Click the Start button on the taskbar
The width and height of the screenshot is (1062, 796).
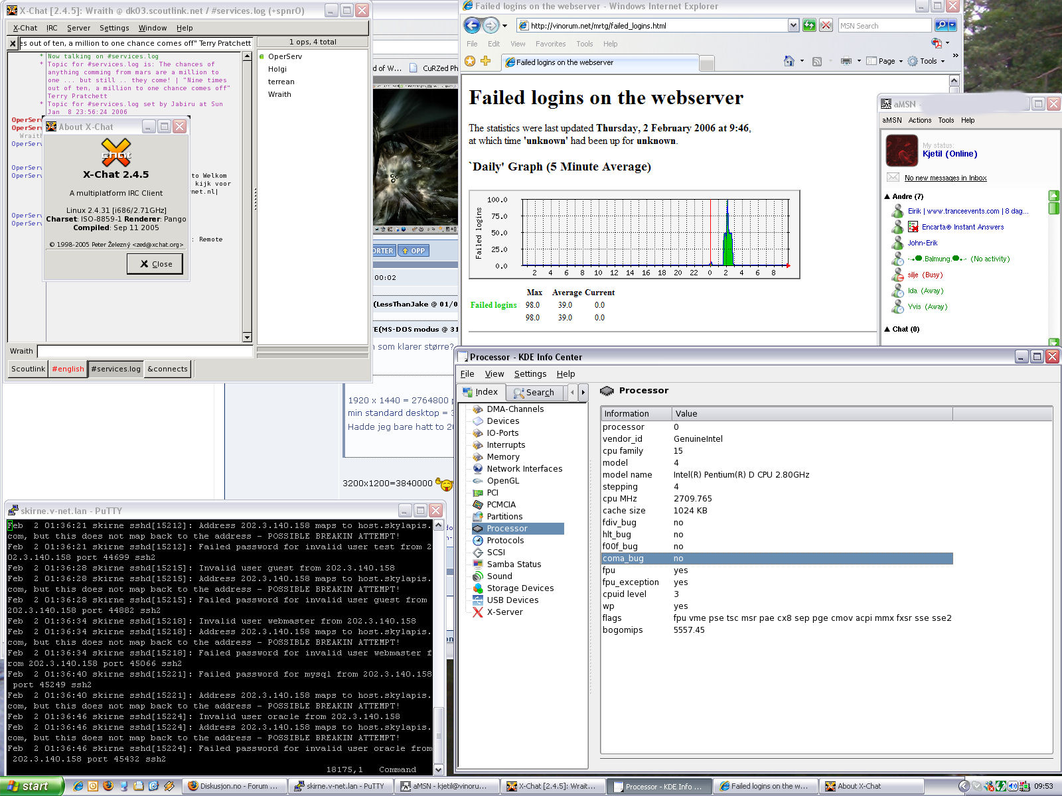(x=31, y=786)
